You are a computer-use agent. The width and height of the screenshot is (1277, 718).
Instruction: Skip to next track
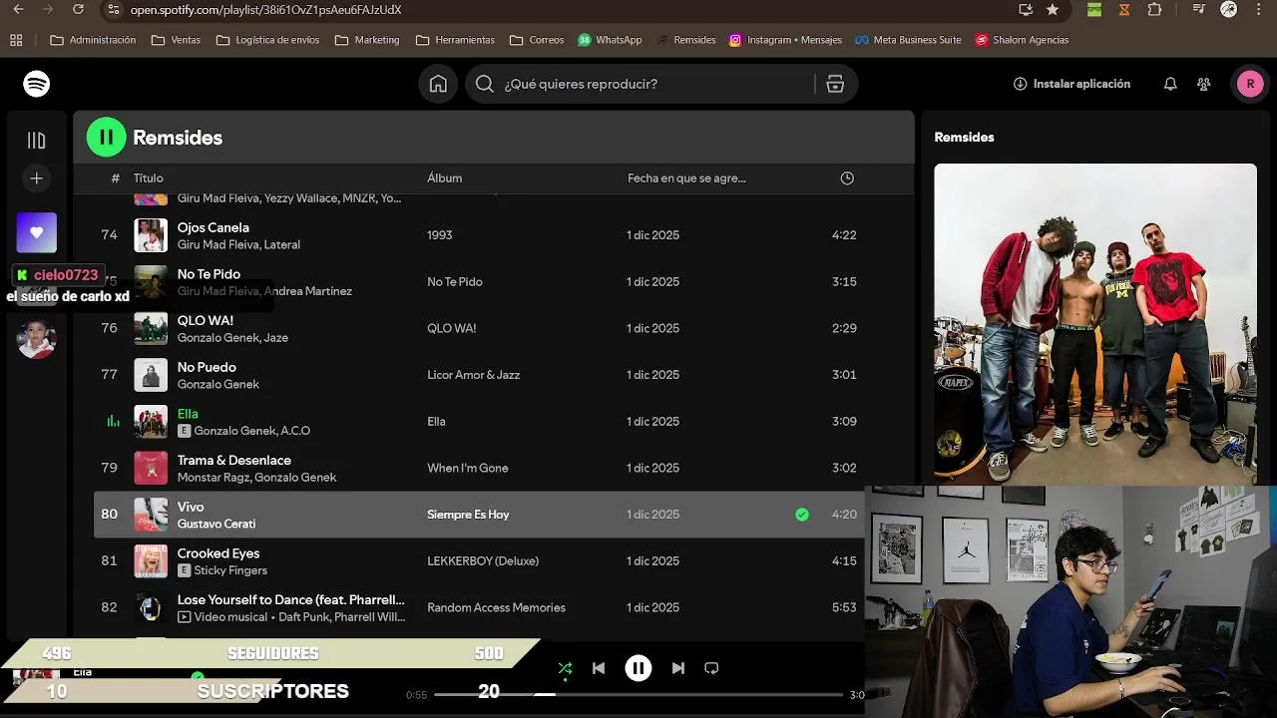pyautogui.click(x=678, y=668)
